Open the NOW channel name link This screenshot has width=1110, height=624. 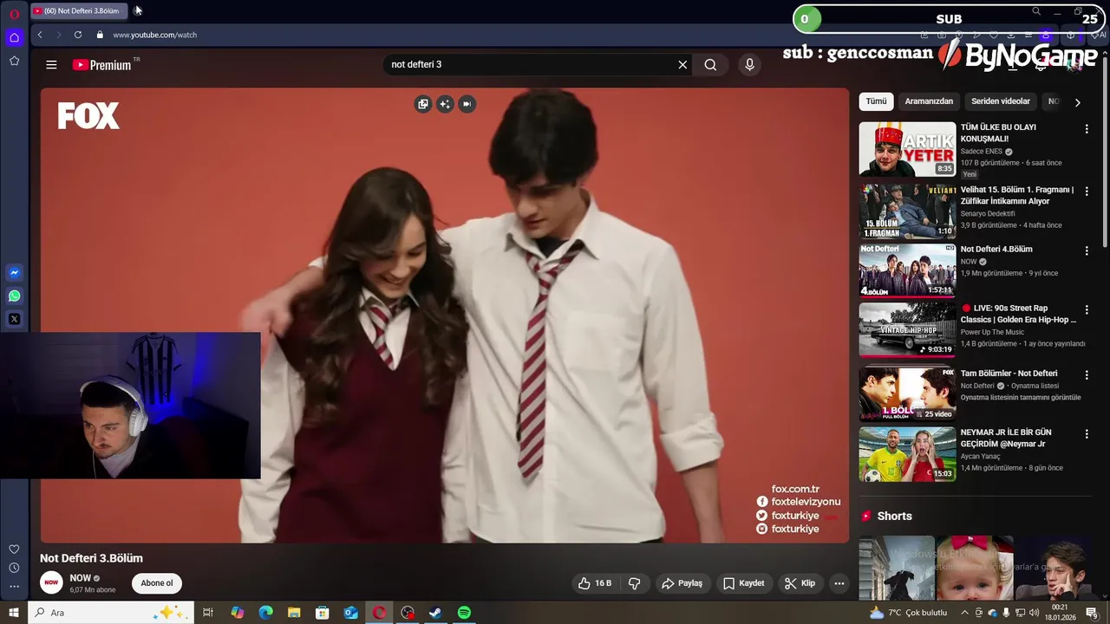81,578
